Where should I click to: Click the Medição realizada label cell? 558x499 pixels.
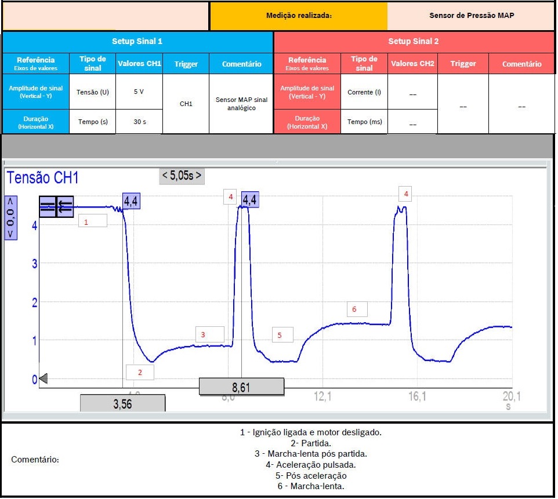click(299, 16)
